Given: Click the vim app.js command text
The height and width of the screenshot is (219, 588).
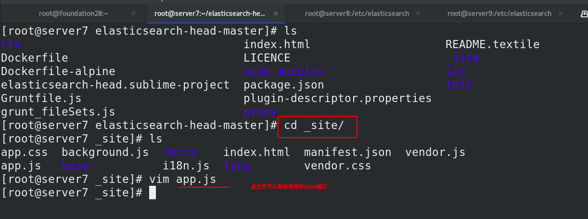Looking at the screenshot, I should click(183, 180).
